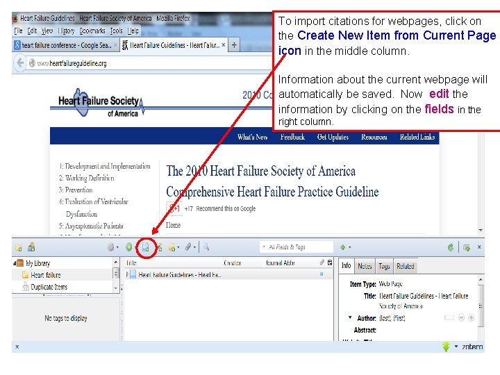
Task: Switch to the Related tab
Action: (406, 266)
